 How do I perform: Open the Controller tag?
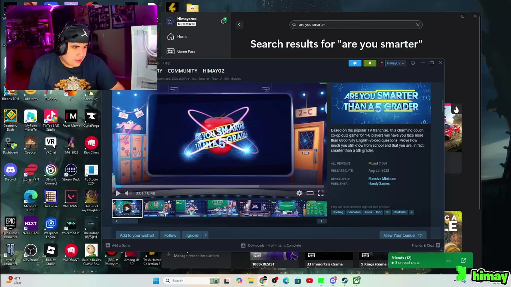coord(400,212)
